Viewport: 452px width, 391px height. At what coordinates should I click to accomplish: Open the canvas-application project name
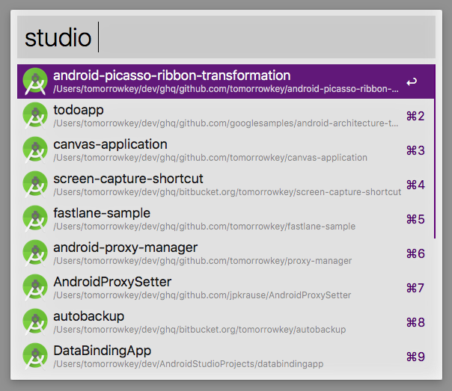pos(110,144)
